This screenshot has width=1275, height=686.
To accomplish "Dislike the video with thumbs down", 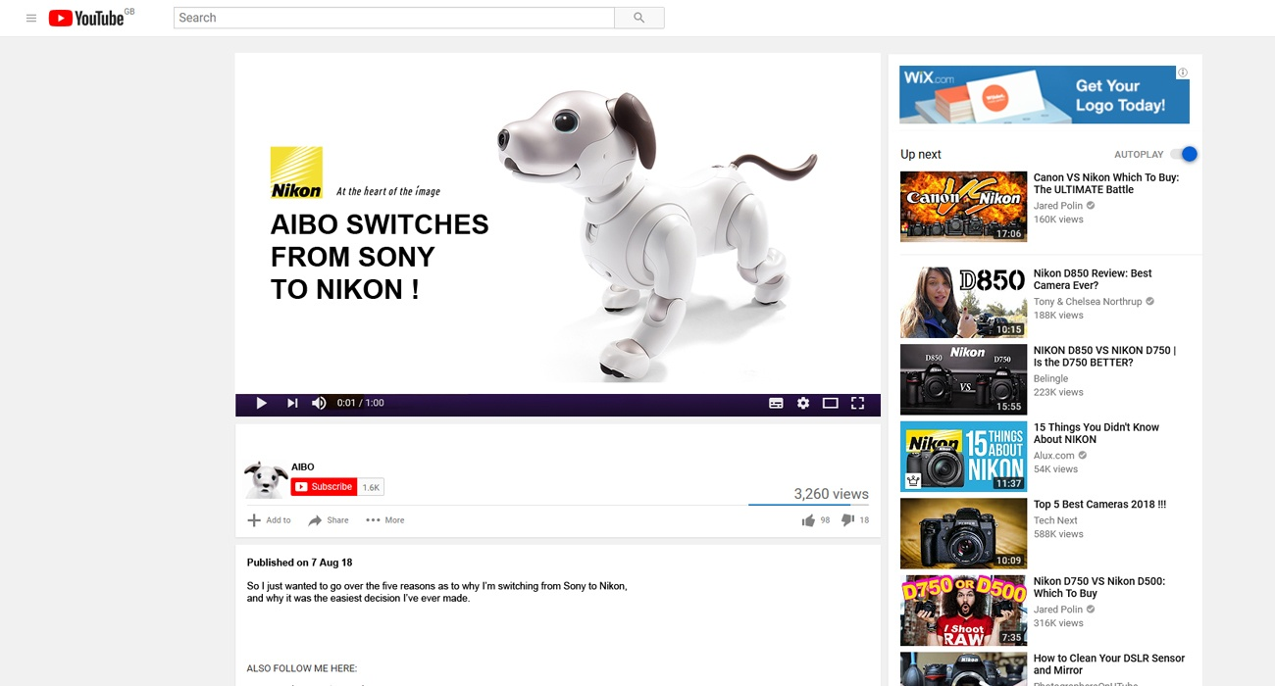I will [x=847, y=520].
